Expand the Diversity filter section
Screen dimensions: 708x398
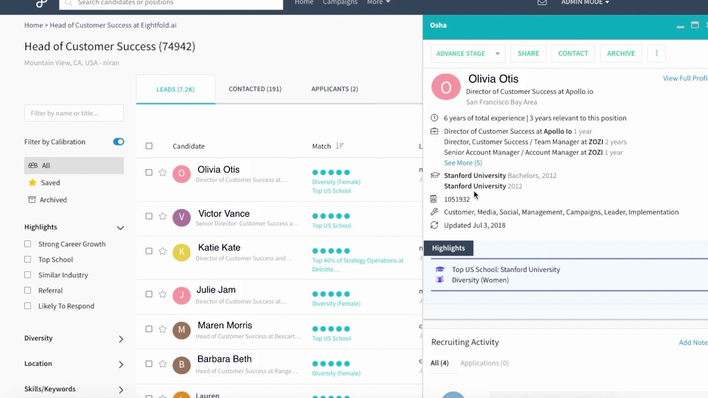point(121,339)
